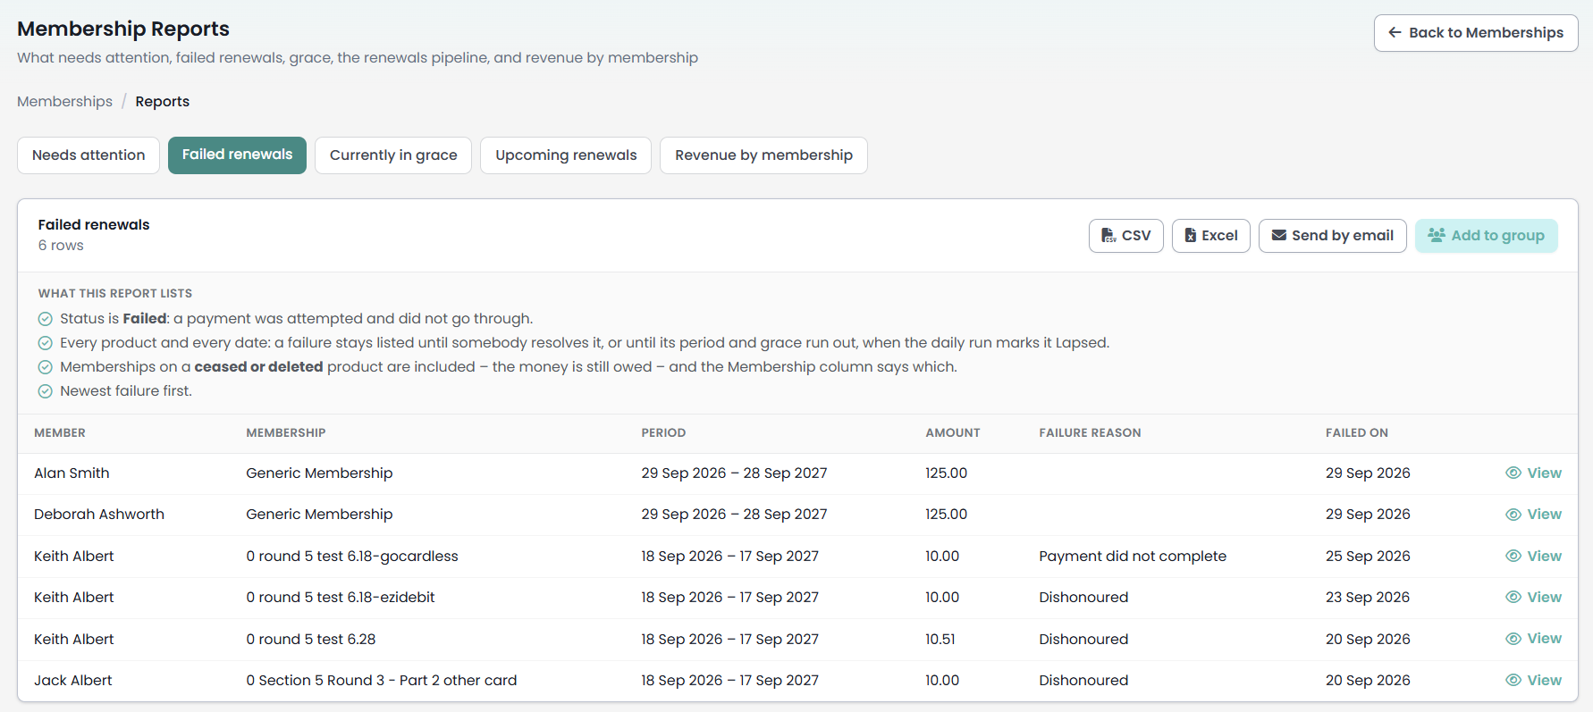Click '0 round 5 test 6.28' membership
This screenshot has height=712, width=1593.
311,640
